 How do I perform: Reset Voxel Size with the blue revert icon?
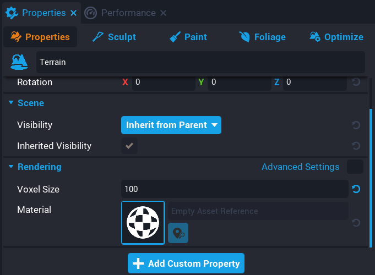(x=356, y=189)
